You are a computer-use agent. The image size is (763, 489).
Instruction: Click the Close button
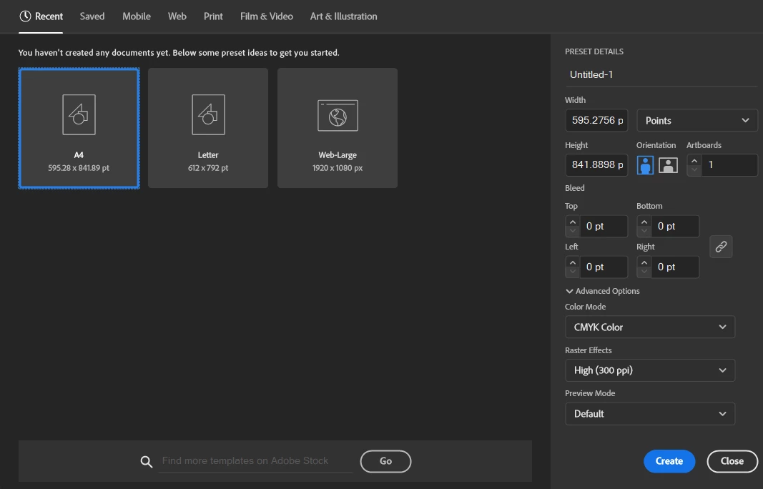point(732,461)
